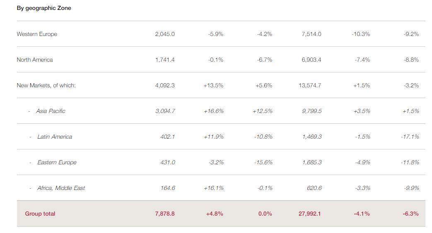Select the Group total 7,878.8 cell
The width and height of the screenshot is (432, 233).
click(x=165, y=214)
